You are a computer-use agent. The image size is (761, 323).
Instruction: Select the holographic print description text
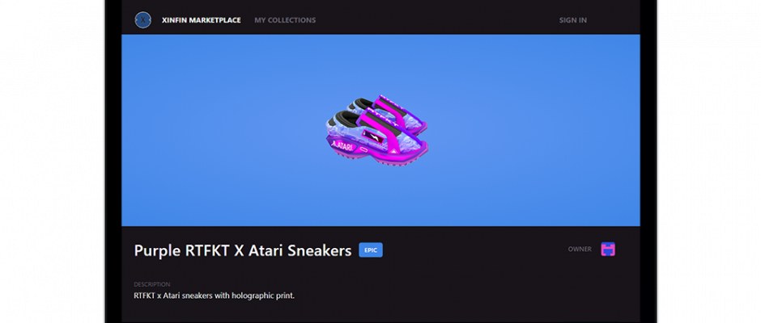click(x=214, y=295)
